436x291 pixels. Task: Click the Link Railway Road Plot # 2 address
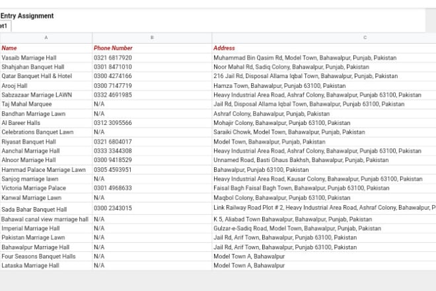(x=324, y=208)
